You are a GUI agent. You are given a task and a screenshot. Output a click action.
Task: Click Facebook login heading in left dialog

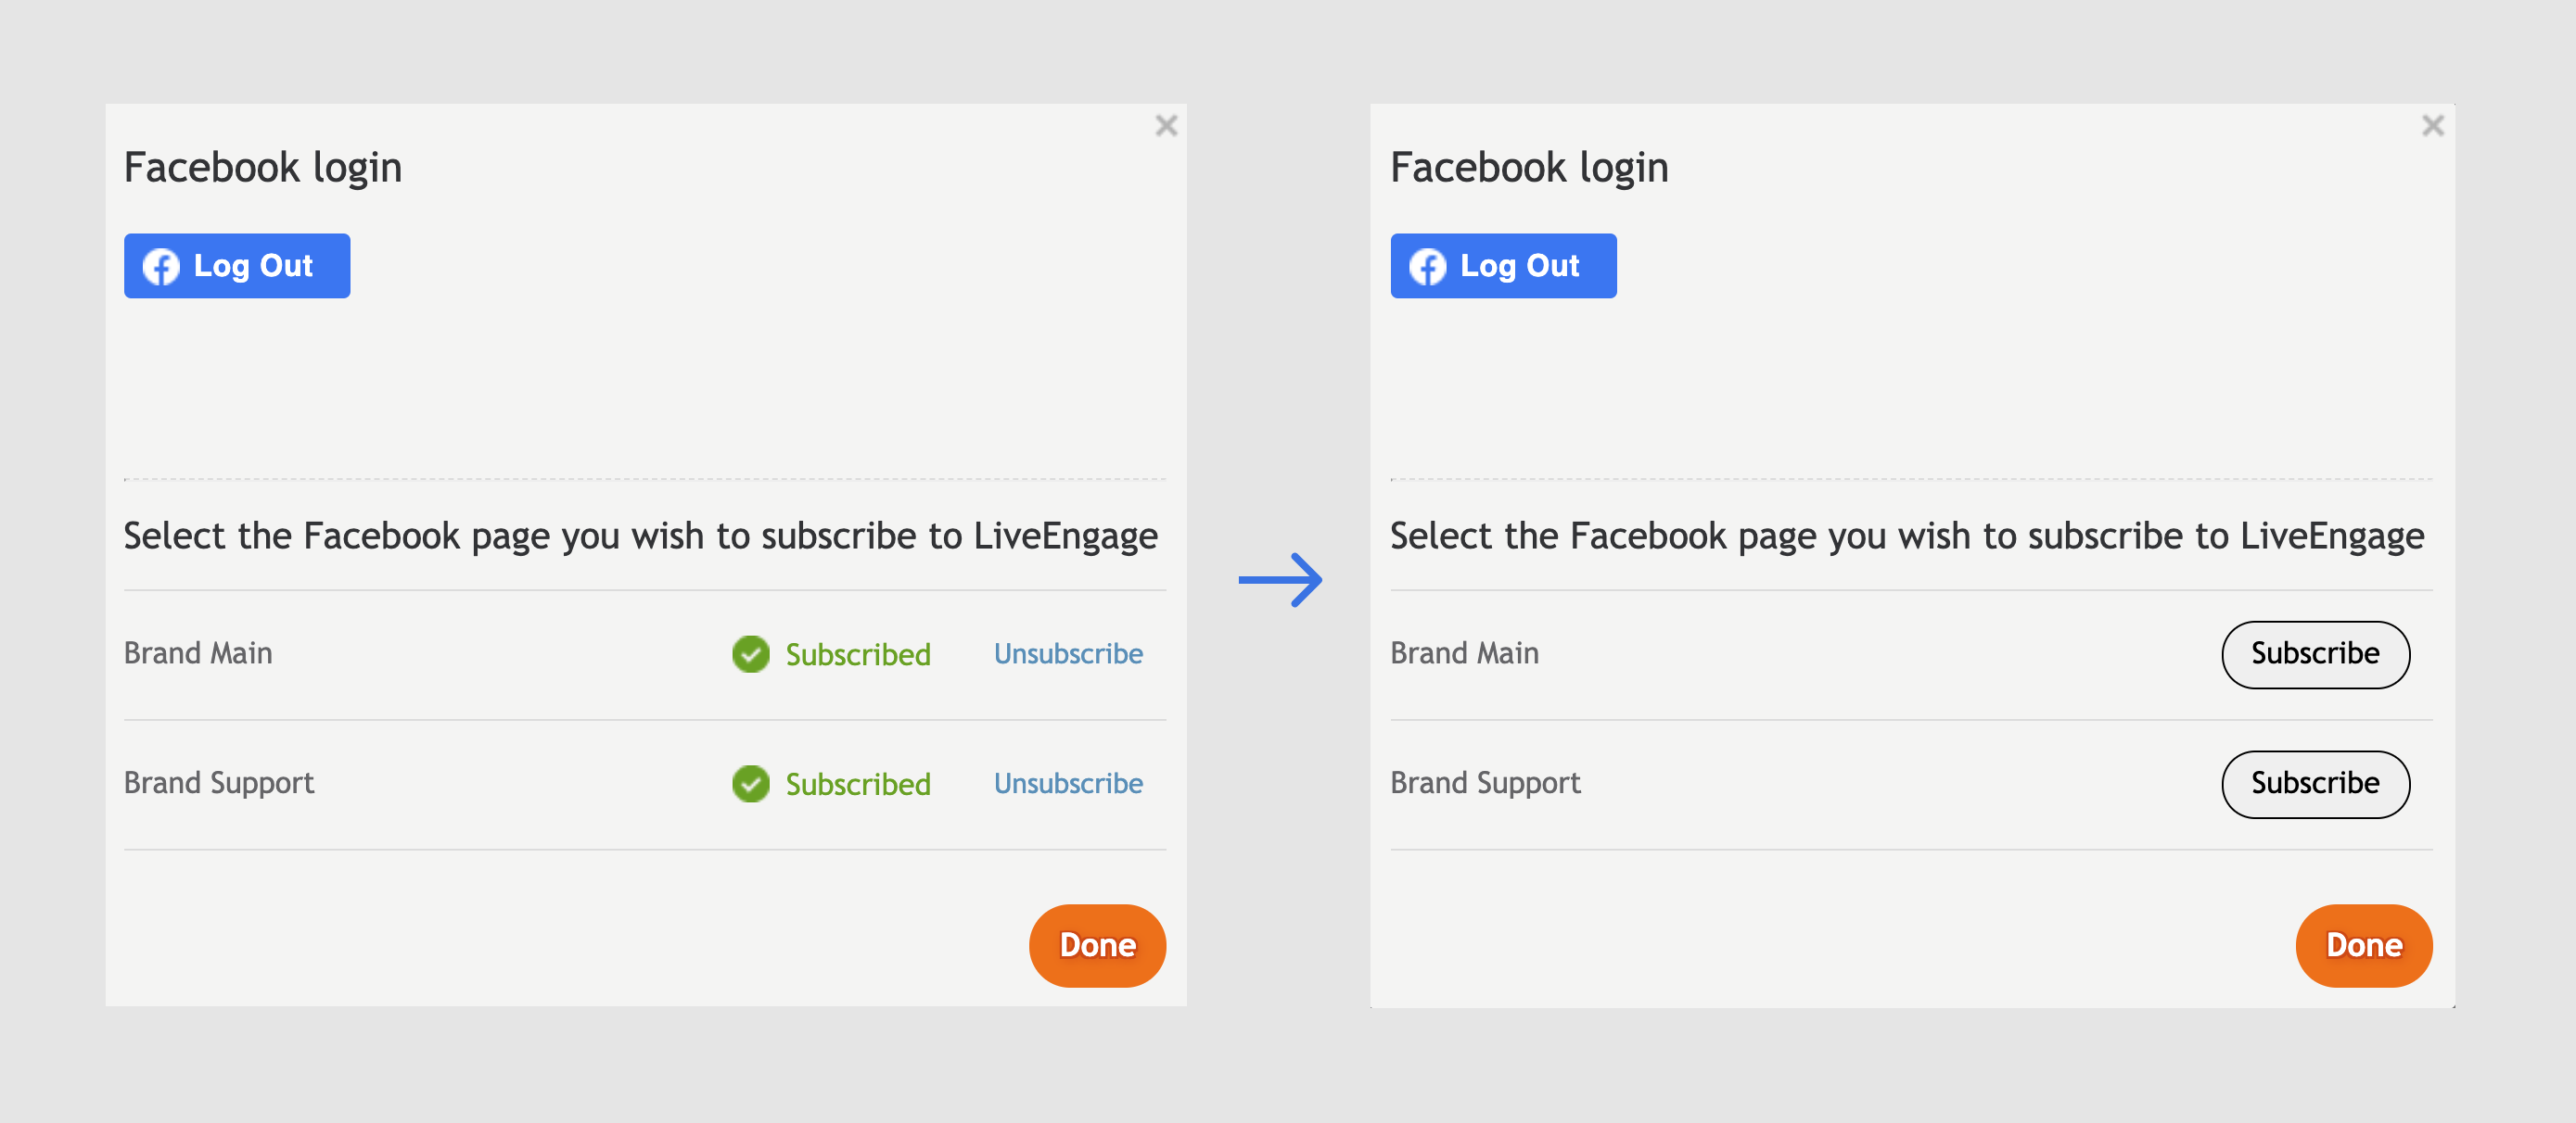[263, 168]
